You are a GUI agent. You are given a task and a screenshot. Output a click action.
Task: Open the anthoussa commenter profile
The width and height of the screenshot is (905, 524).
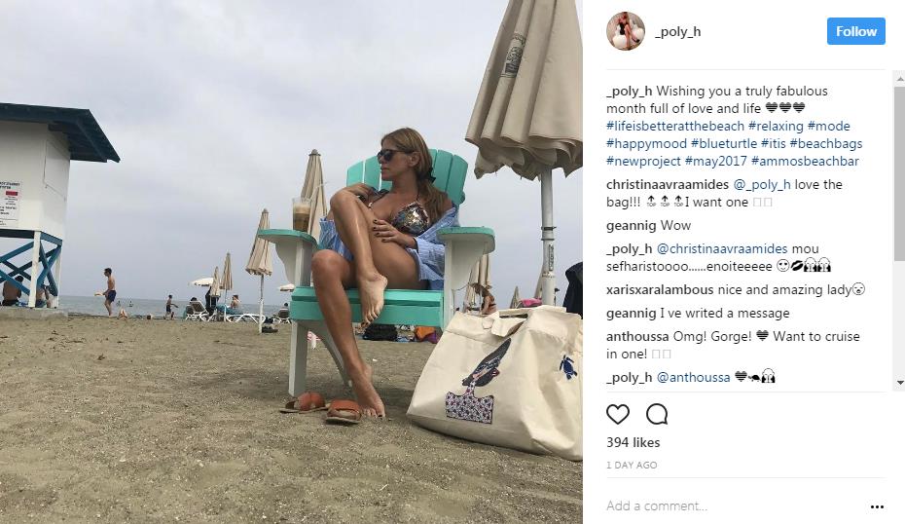(x=637, y=336)
